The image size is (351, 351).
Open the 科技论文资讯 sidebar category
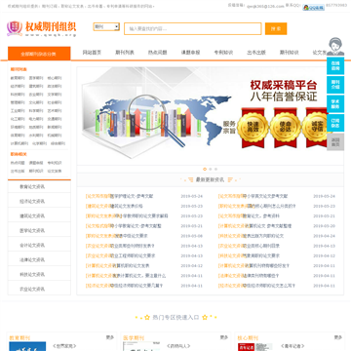point(39,274)
